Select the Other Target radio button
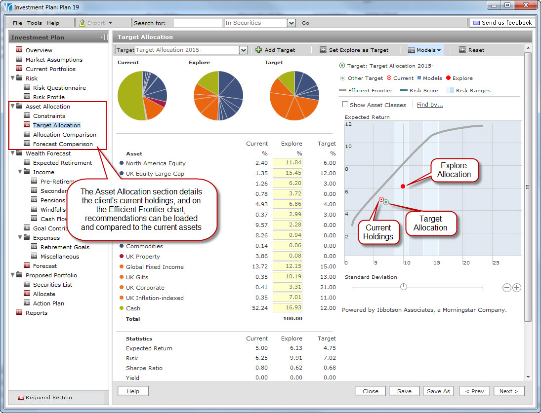The width and height of the screenshot is (541, 413). pos(342,78)
